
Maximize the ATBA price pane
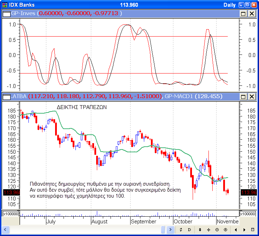click(x=243, y=96)
